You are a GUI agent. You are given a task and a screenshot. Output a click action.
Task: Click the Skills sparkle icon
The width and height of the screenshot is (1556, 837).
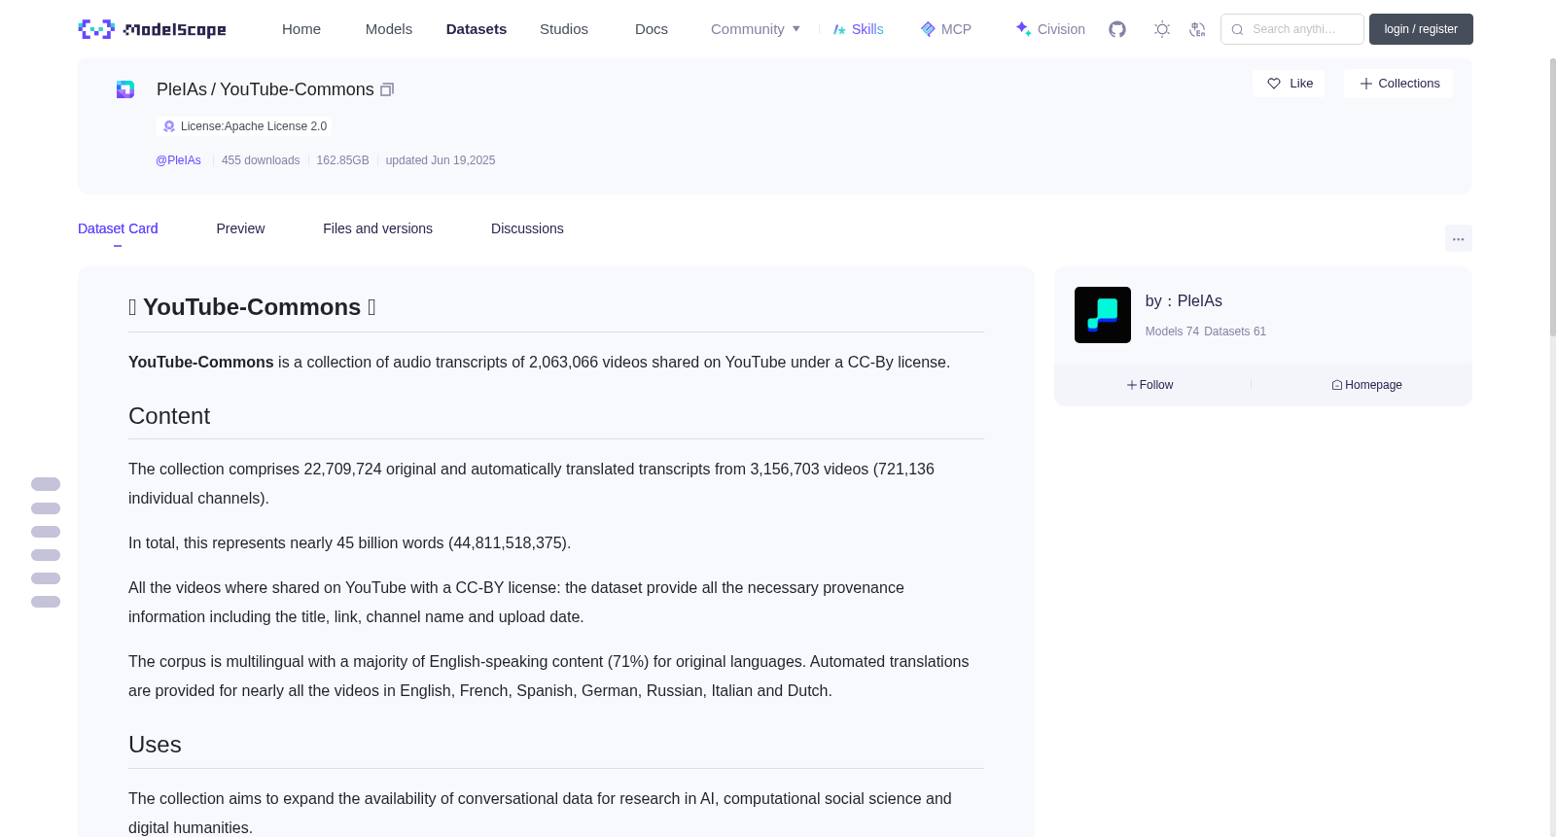[x=839, y=29]
